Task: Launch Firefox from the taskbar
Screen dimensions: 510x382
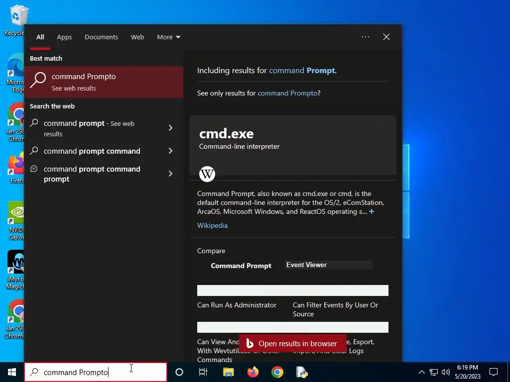Action: click(x=253, y=372)
